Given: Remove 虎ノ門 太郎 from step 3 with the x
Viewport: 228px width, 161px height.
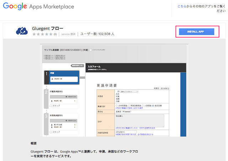Looking at the screenshot, I should click(x=75, y=125).
